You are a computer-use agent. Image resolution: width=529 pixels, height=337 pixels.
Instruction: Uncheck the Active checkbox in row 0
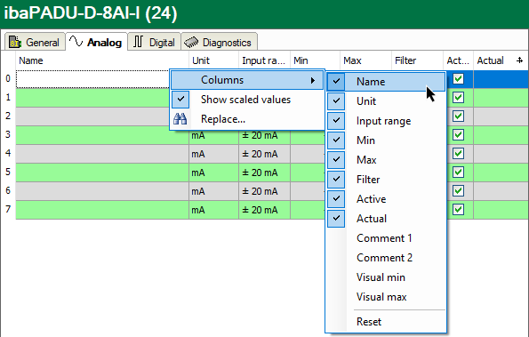[x=458, y=79]
